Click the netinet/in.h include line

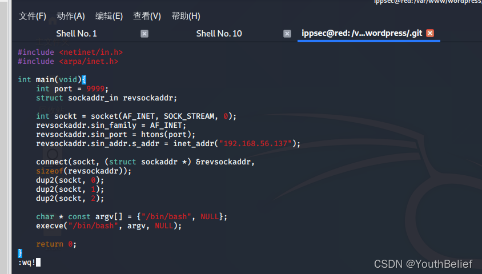(x=70, y=52)
